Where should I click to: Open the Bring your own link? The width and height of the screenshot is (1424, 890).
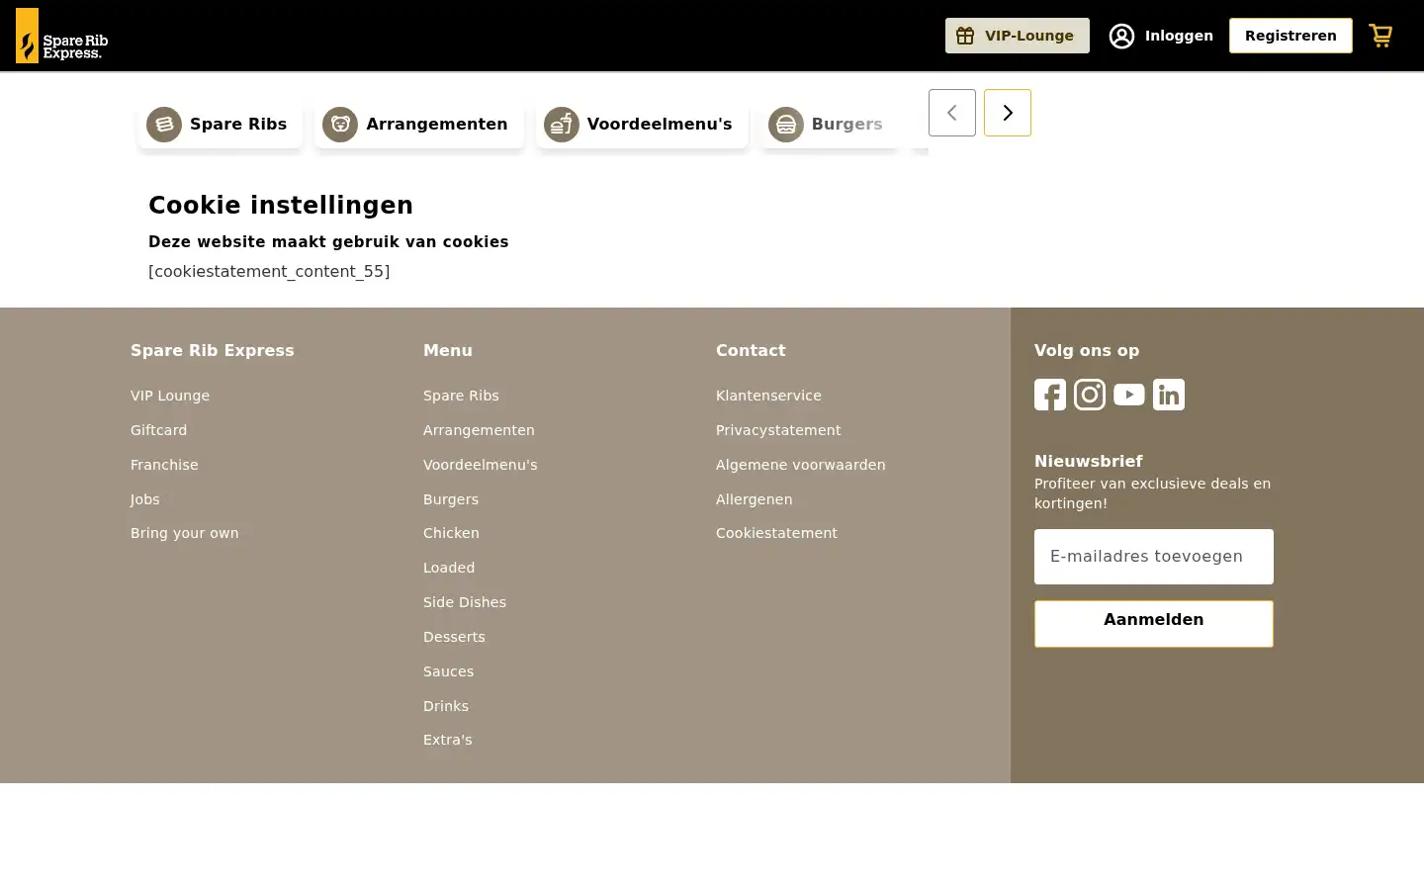[185, 533]
